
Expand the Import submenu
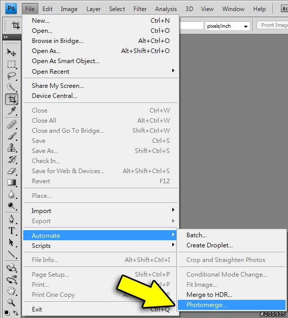pos(101,210)
